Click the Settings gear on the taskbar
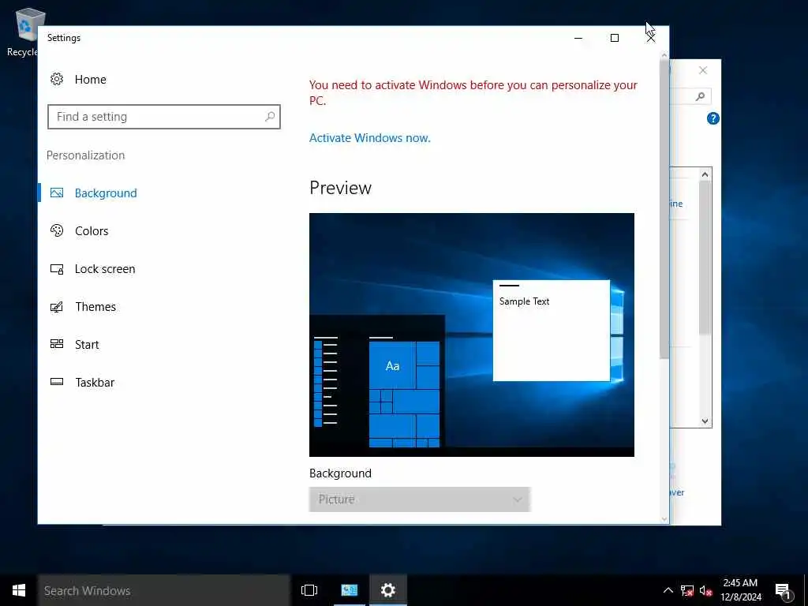This screenshot has width=808, height=606. (387, 590)
